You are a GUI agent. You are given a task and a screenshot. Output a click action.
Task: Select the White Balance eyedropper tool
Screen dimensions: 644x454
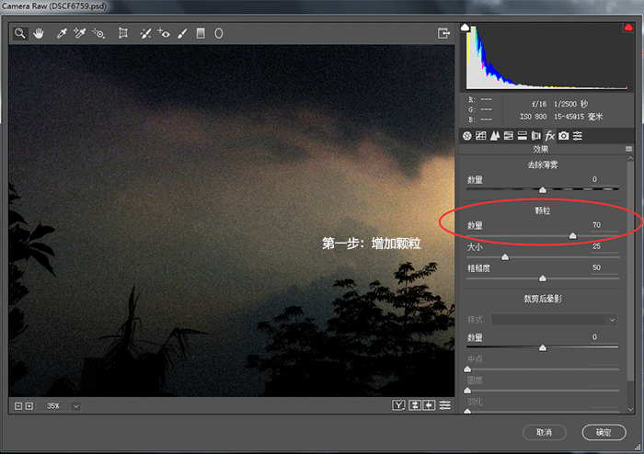click(62, 33)
